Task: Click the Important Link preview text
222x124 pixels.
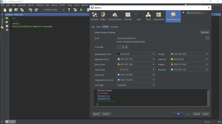Action: (104, 99)
